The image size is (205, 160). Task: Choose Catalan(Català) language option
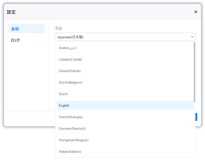point(125,59)
